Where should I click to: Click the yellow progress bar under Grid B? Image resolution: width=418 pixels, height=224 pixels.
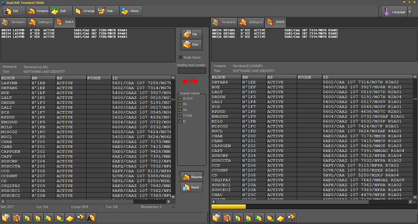pos(229,207)
